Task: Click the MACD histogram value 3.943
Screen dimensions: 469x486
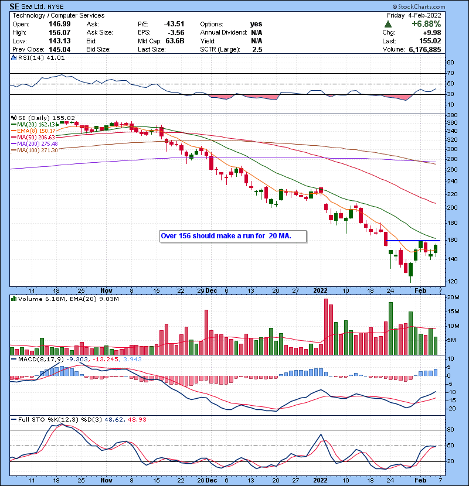Action: (132, 359)
